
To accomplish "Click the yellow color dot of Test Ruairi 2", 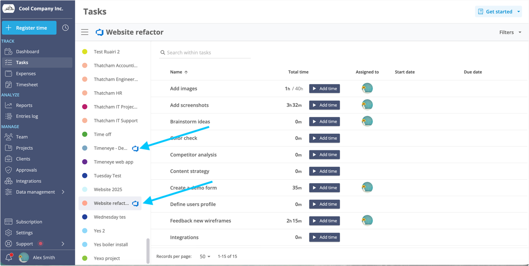I will (85, 52).
